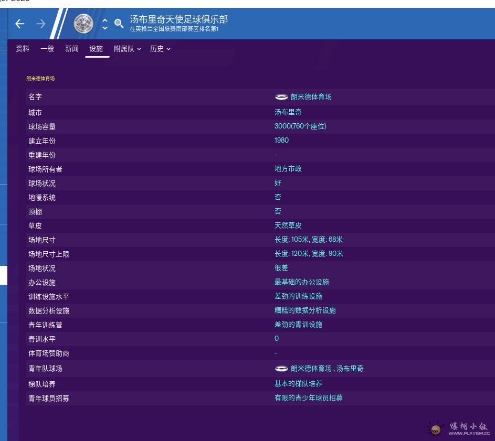Click pitch size 长度: 105米, 宽度: 68米

309,240
